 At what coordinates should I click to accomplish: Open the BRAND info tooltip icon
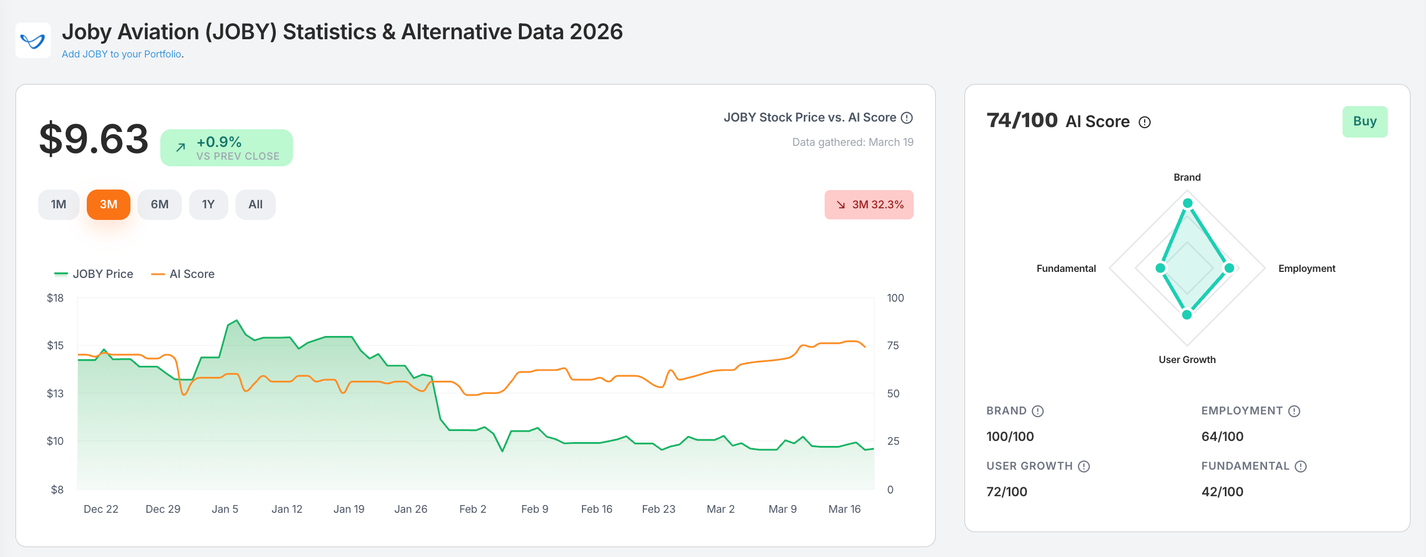(x=1038, y=411)
